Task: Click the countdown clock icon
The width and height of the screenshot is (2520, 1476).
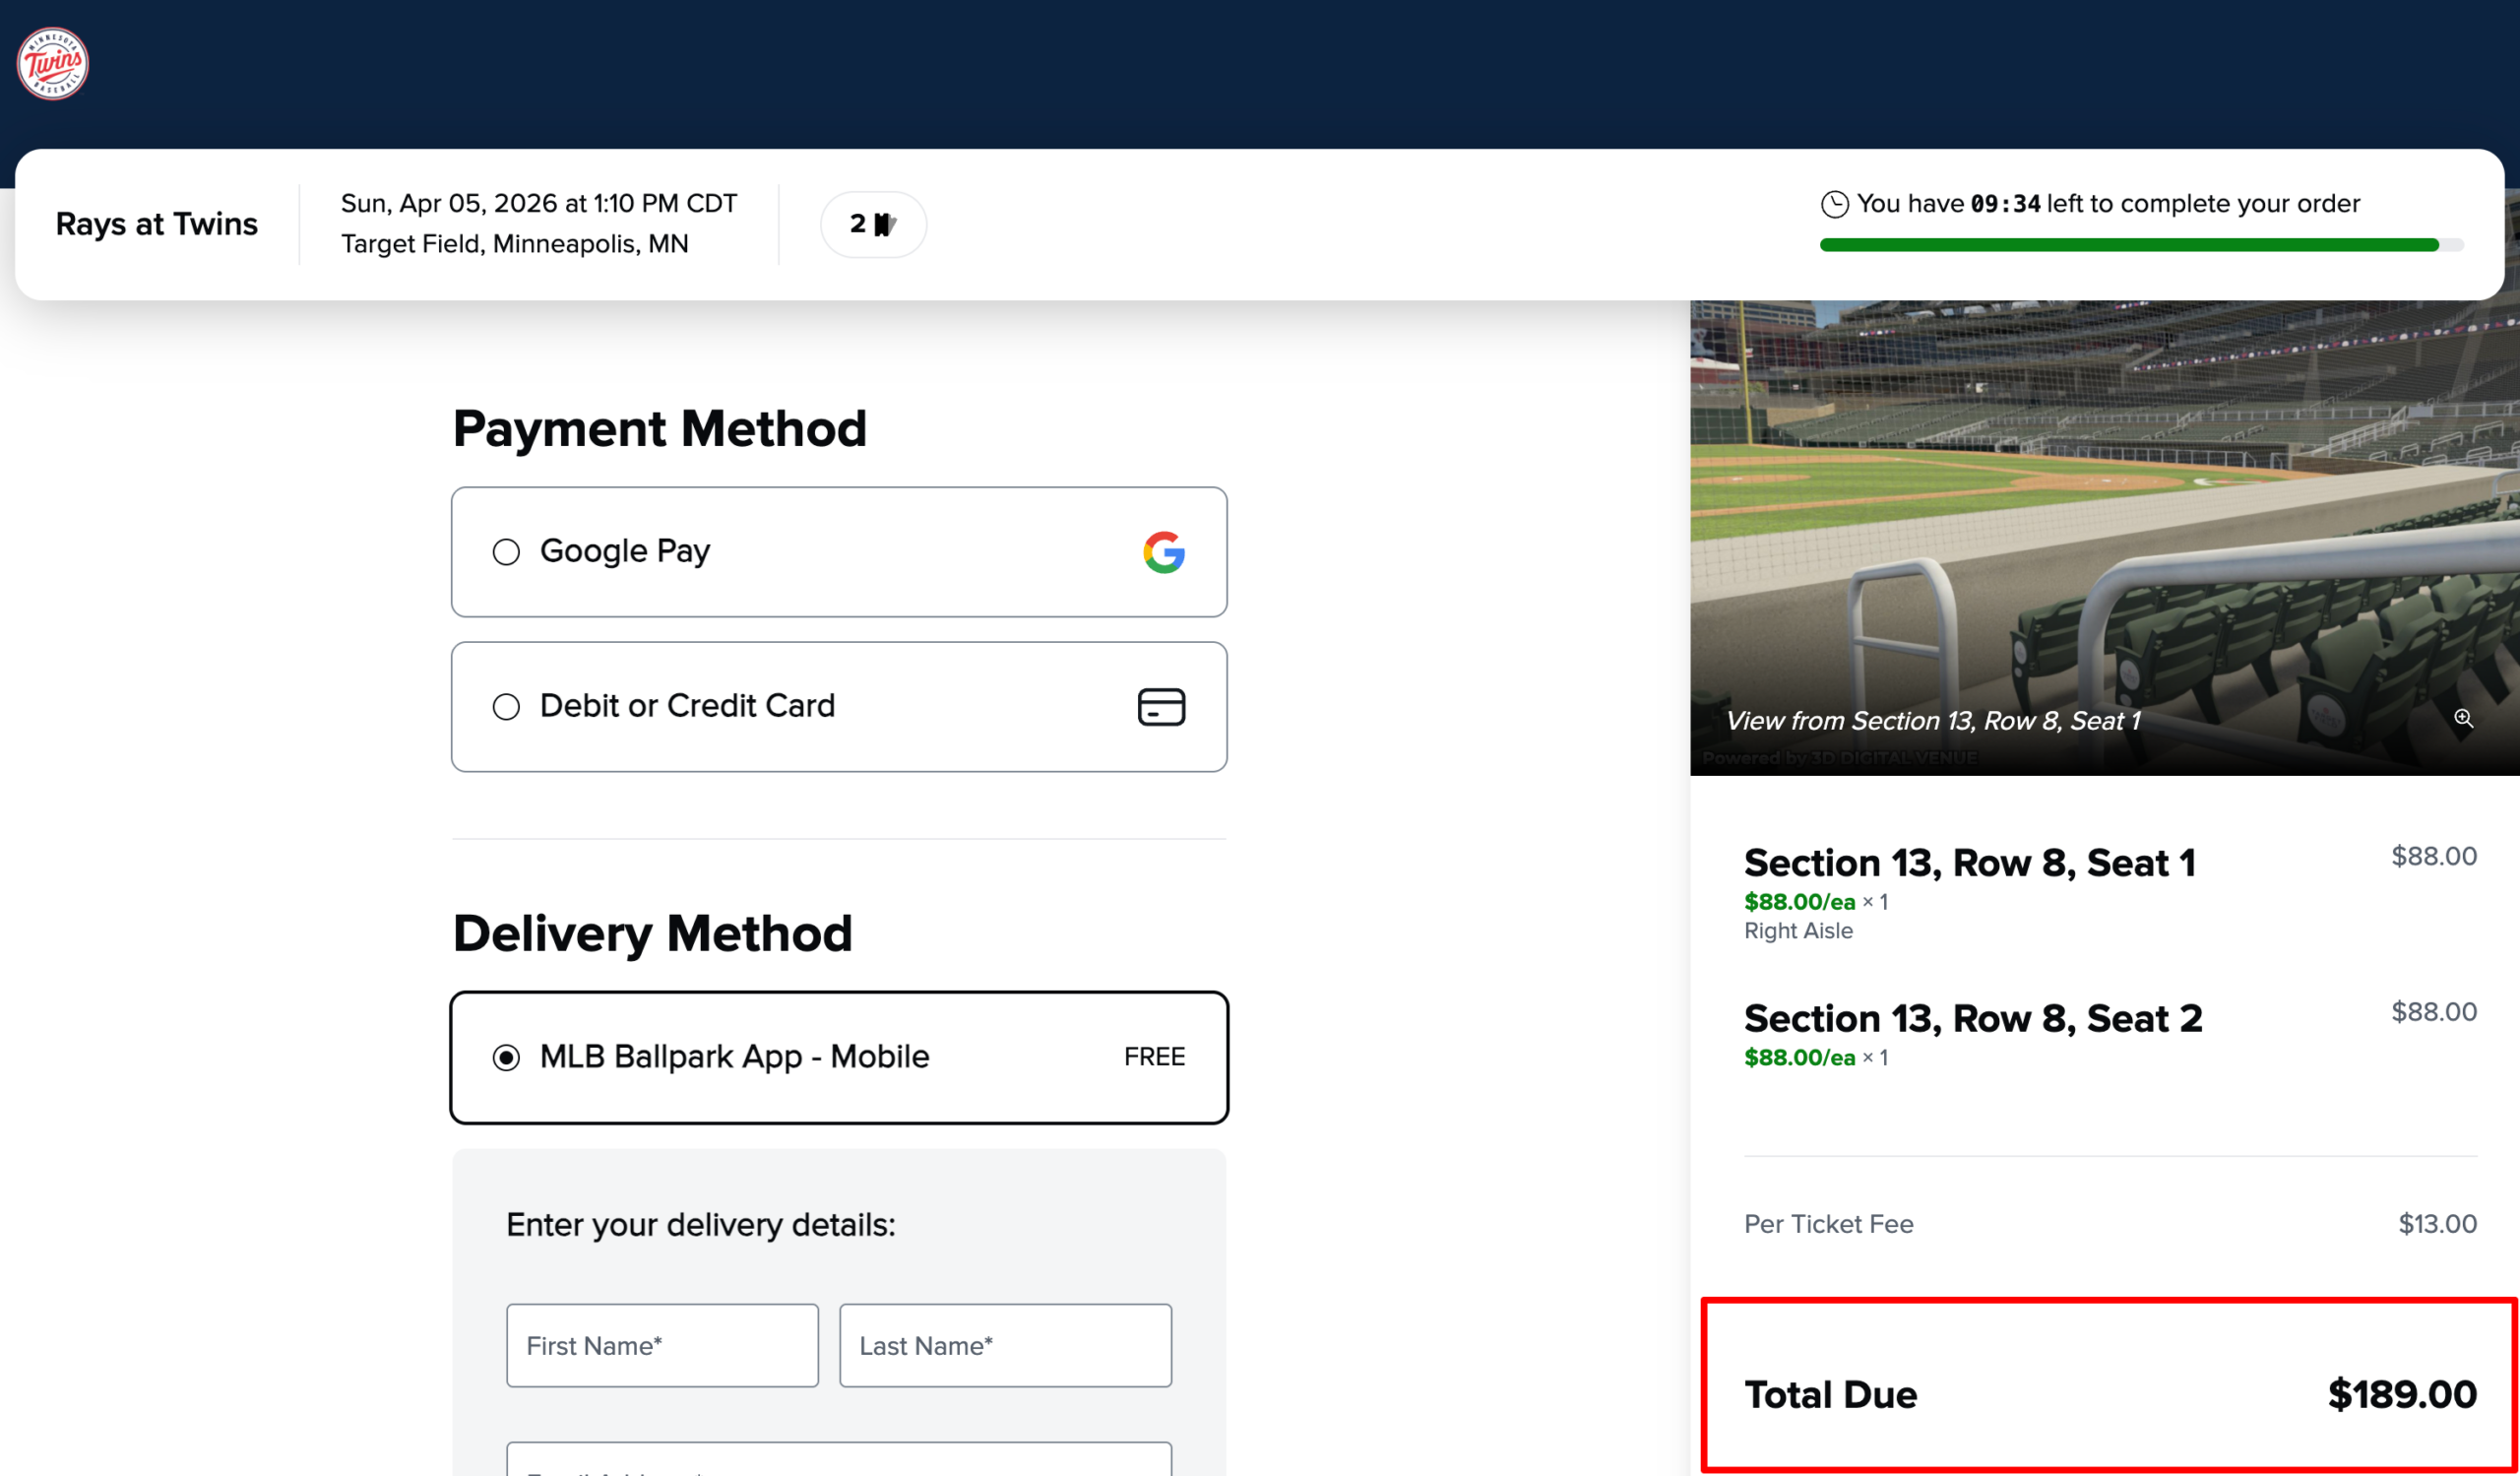Action: (1834, 204)
